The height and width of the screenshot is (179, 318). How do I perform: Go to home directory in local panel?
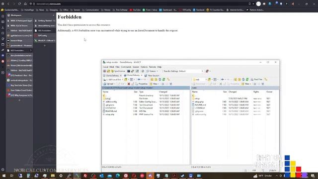click(160, 80)
